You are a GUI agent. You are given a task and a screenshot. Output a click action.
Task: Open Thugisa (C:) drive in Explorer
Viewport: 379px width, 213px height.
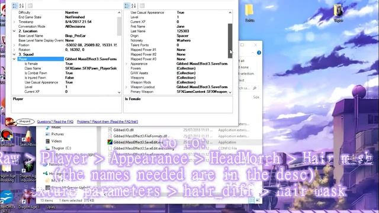coord(61,148)
